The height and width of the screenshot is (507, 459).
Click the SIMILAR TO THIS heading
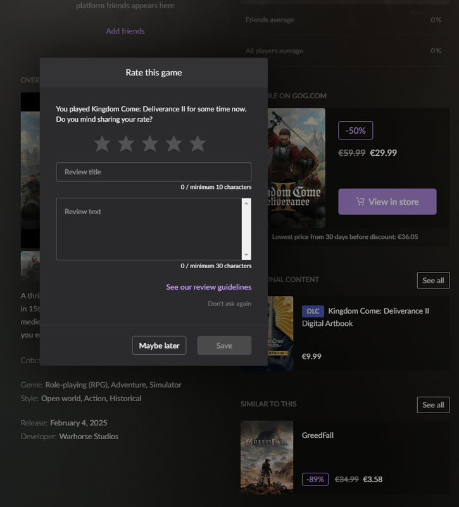(x=268, y=404)
